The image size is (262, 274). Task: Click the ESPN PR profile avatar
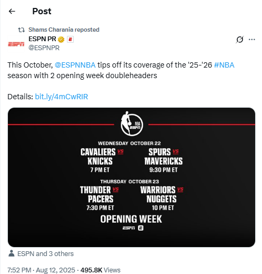(16, 44)
